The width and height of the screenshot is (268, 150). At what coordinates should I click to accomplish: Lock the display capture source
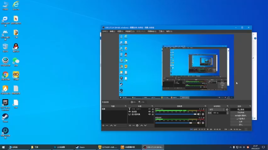[x=153, y=114]
